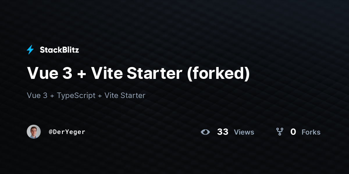Image resolution: width=349 pixels, height=174 pixels.
Task: Click the 33 views count
Action: 223,132
